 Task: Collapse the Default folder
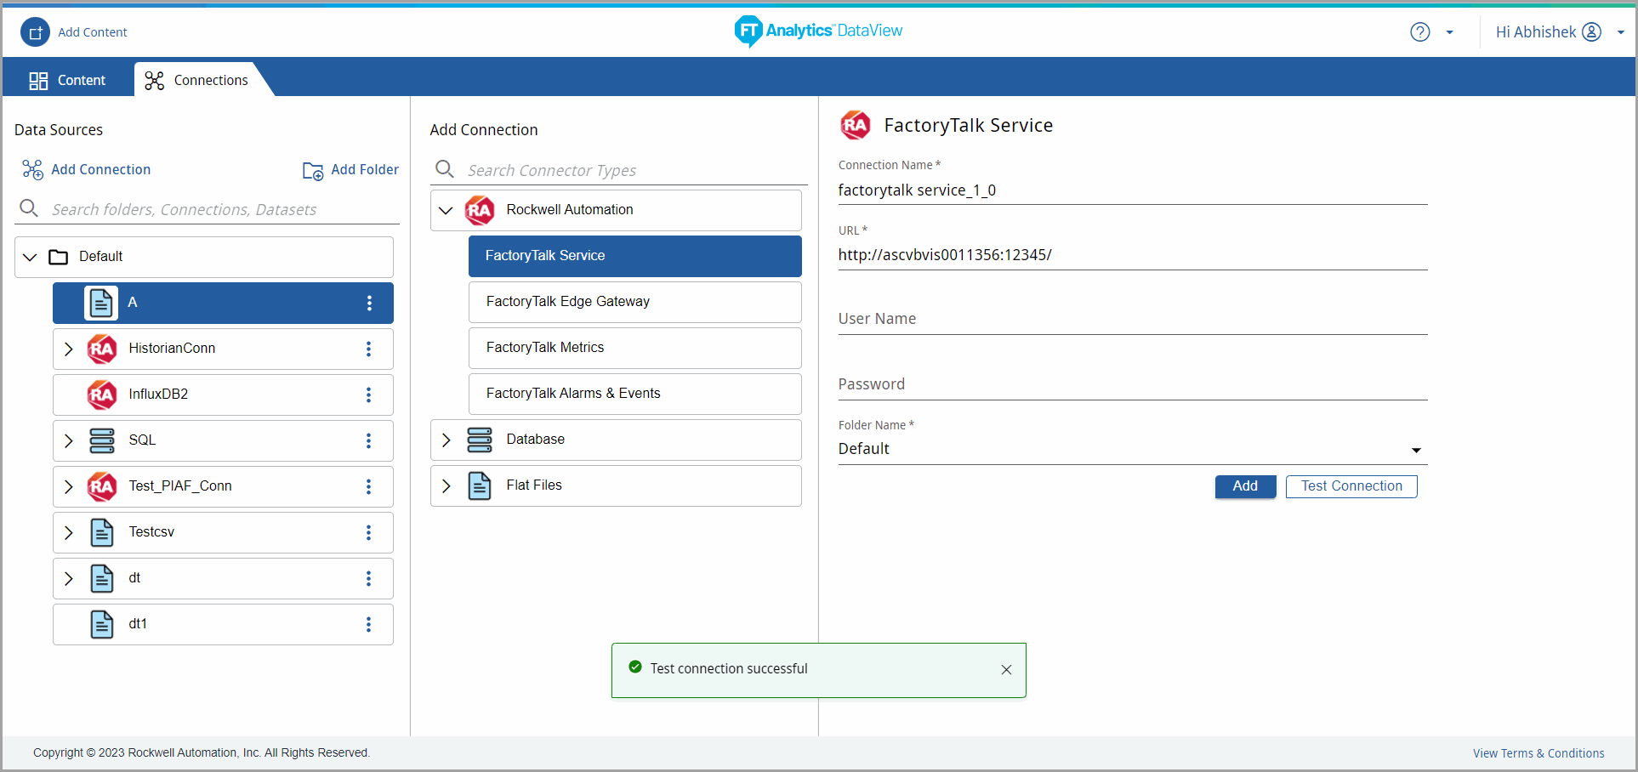pyautogui.click(x=31, y=257)
